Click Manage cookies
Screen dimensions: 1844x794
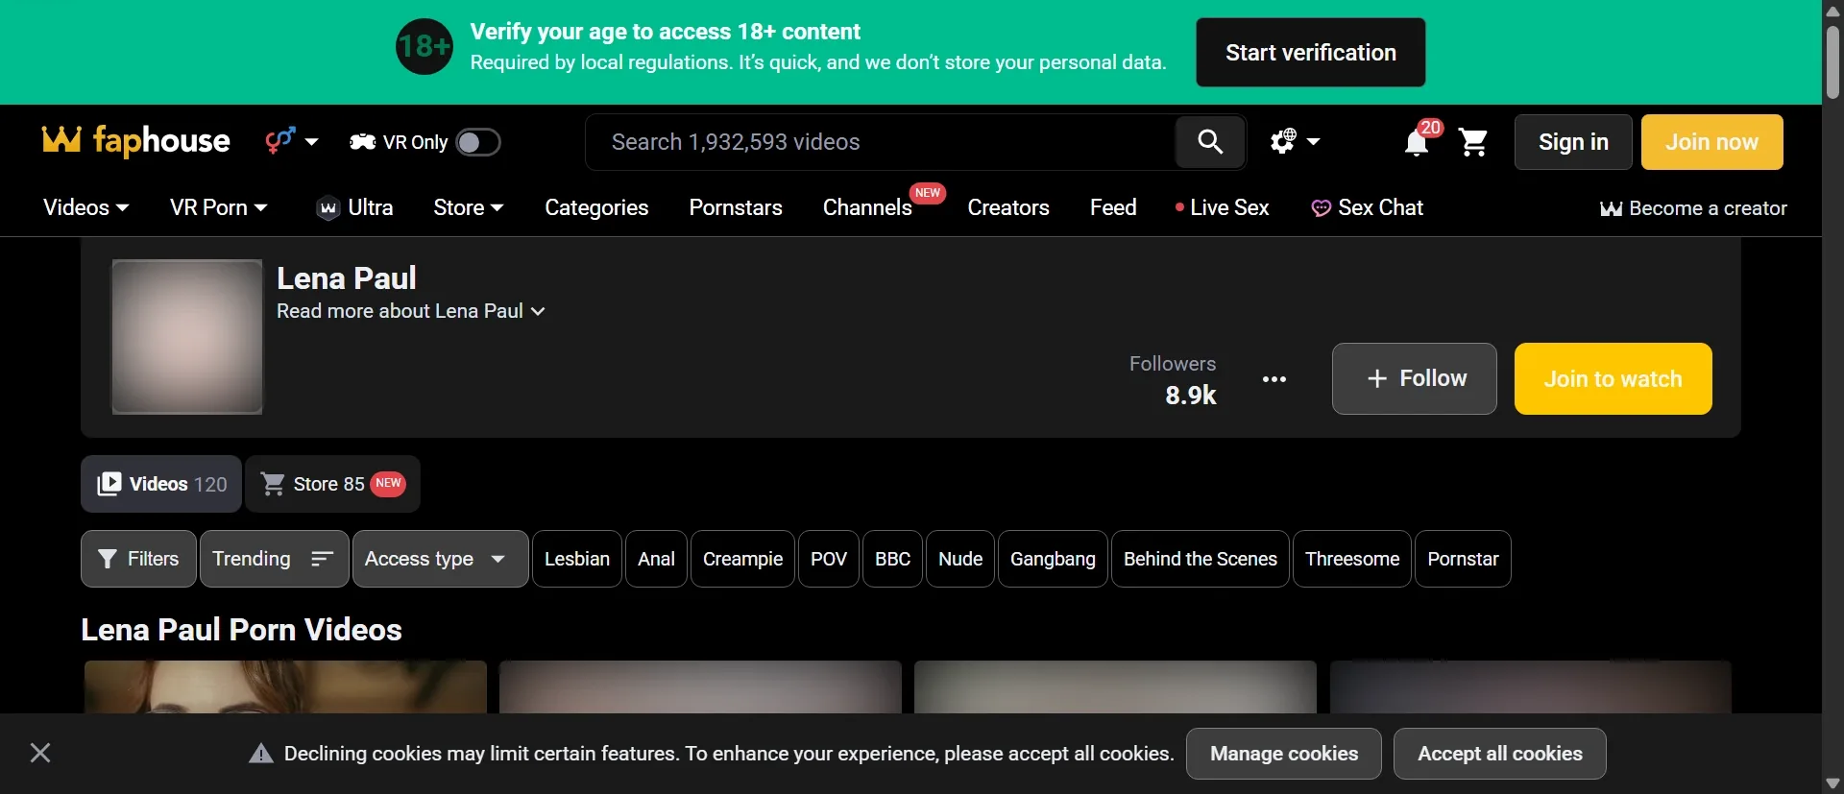pyautogui.click(x=1284, y=754)
